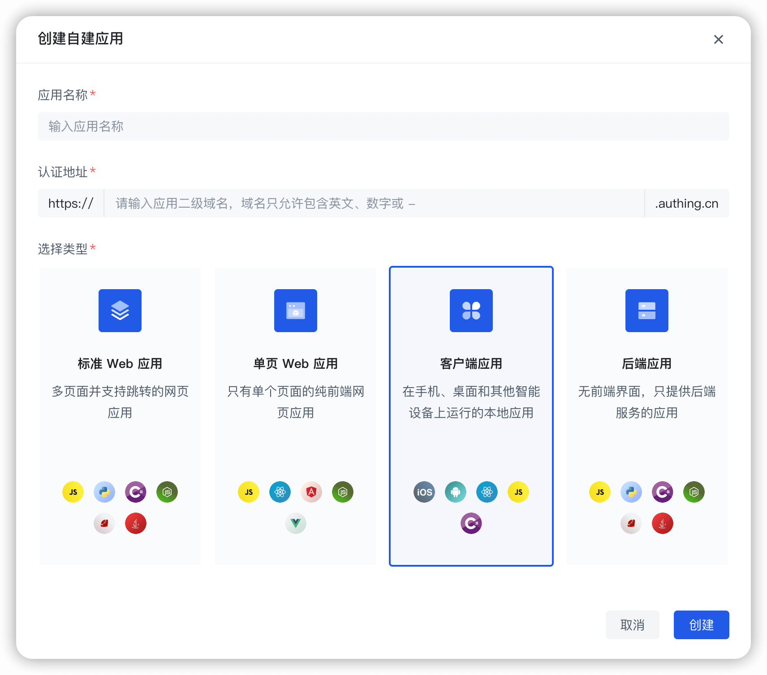
Task: Click the React icon under 单页 Web 应用
Action: tap(280, 492)
